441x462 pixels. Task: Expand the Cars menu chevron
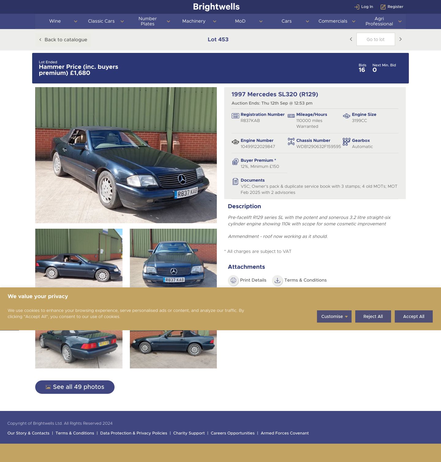coord(307,21)
